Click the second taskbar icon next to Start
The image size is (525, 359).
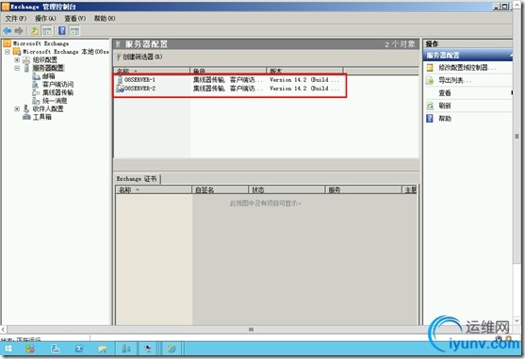[29, 349]
